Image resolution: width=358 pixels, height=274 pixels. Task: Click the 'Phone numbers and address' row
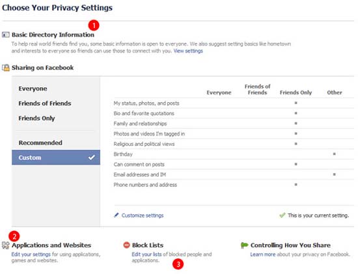coord(234,185)
